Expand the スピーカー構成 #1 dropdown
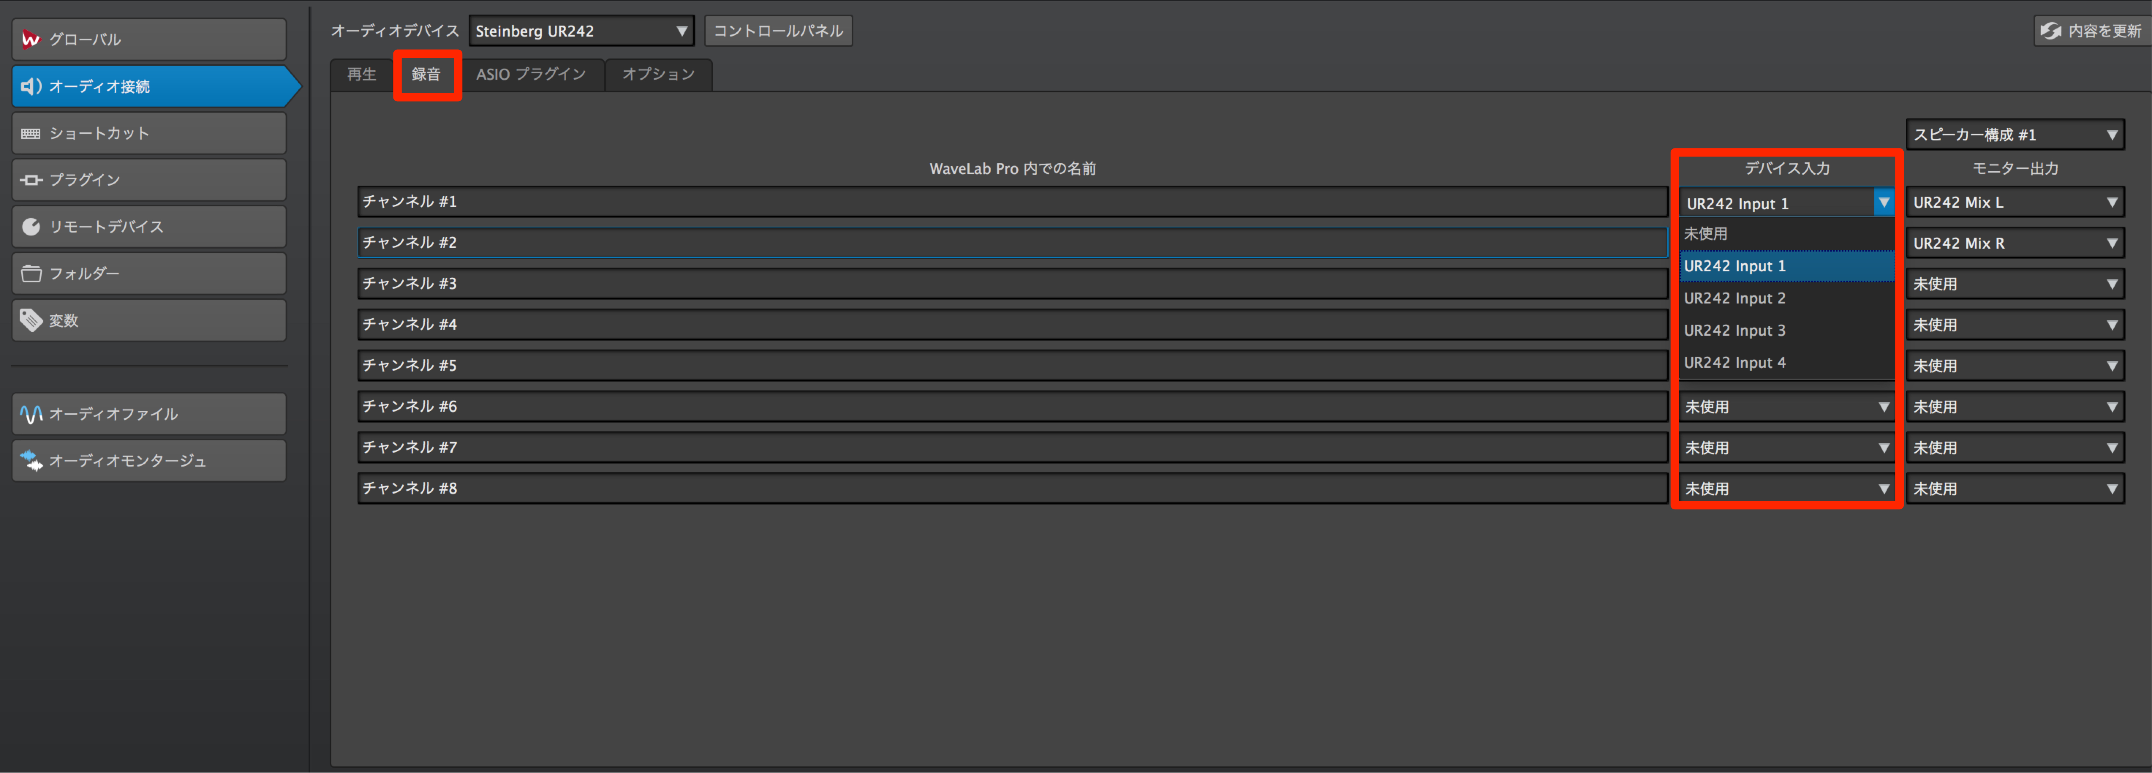The image size is (2152, 773). [2015, 135]
